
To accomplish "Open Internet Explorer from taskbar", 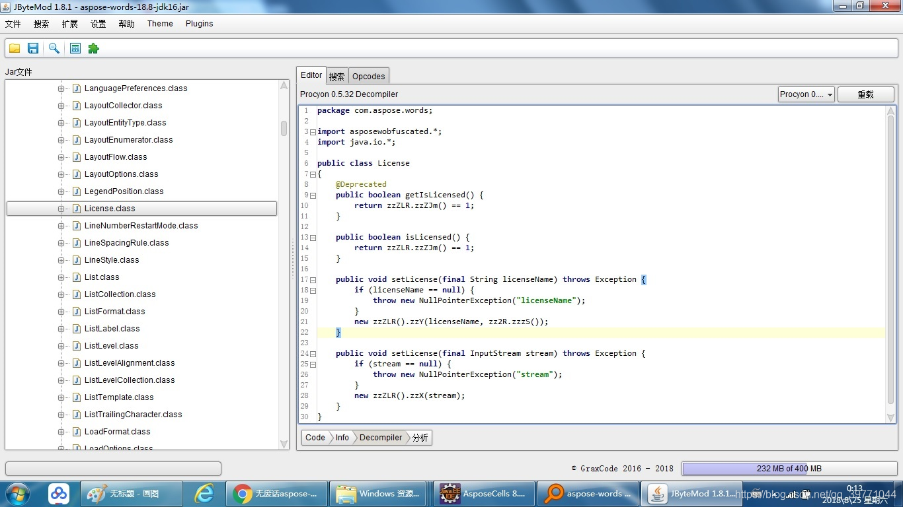I will (x=204, y=493).
